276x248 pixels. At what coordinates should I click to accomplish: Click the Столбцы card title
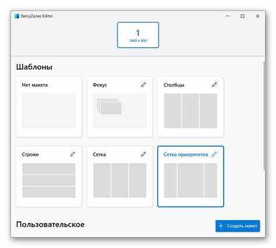pyautogui.click(x=174, y=85)
